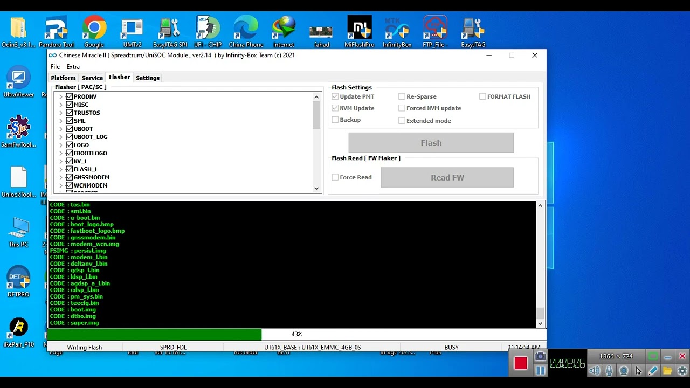The image size is (690, 388).
Task: Take a screenshot with the recorder camera icon
Action: [x=540, y=356]
